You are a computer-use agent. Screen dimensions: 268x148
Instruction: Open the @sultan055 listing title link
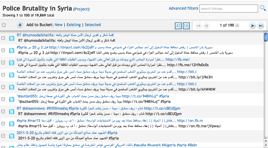click(x=93, y=96)
